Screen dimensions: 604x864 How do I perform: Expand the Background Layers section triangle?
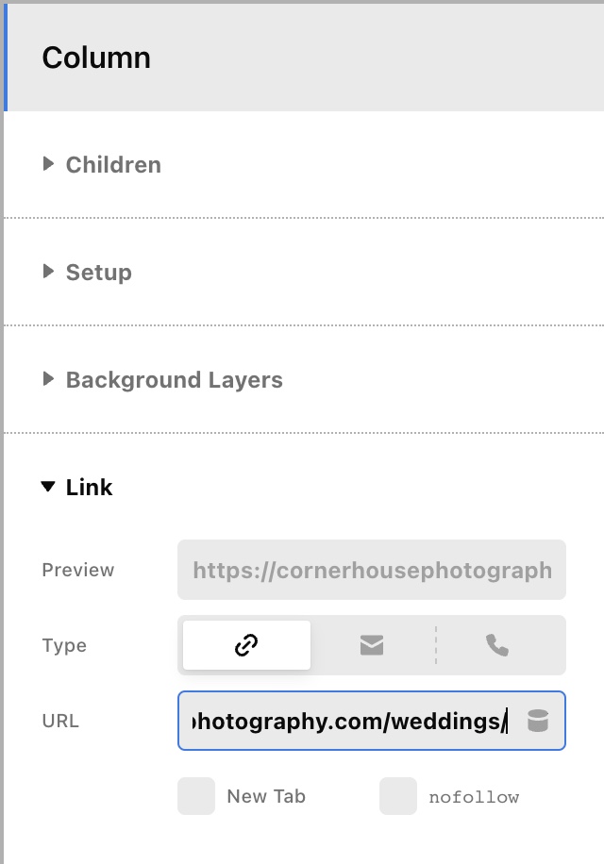point(48,378)
